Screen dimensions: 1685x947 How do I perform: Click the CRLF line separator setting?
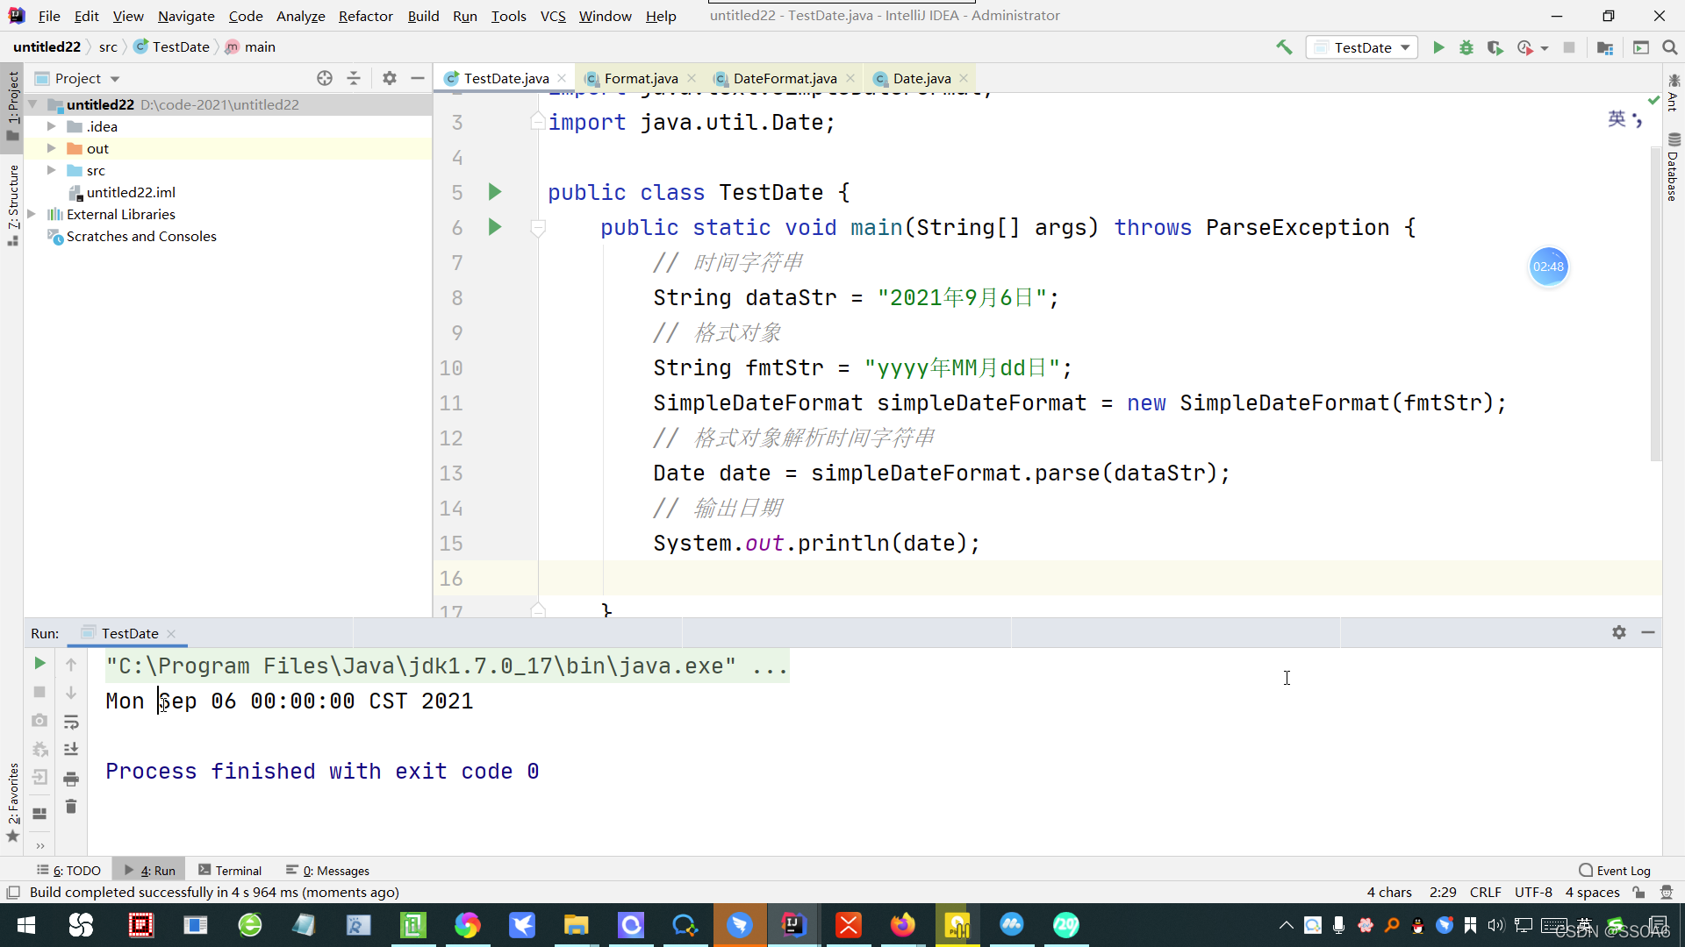coord(1486,892)
